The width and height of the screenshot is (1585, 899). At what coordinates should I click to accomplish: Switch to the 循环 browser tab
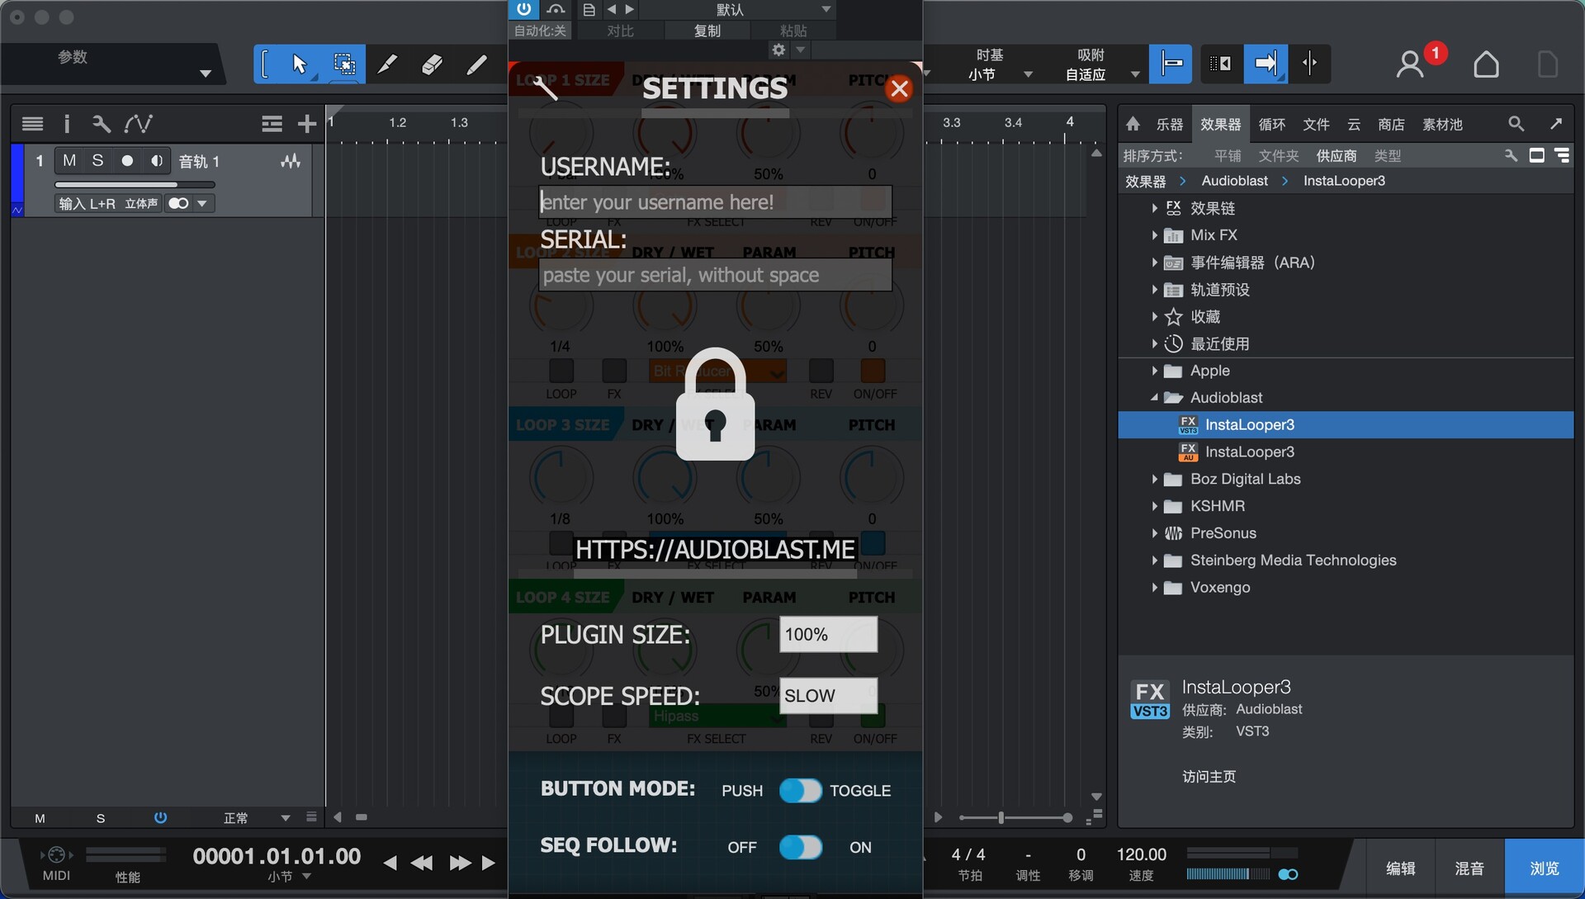pyautogui.click(x=1271, y=124)
